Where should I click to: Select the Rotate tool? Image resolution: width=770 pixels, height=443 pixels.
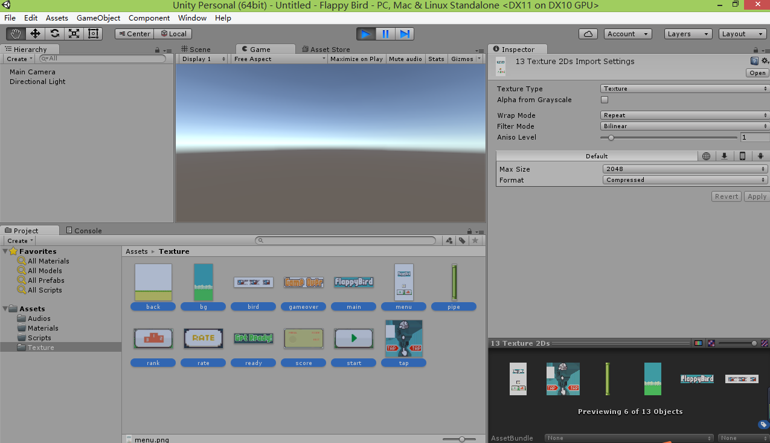(54, 34)
